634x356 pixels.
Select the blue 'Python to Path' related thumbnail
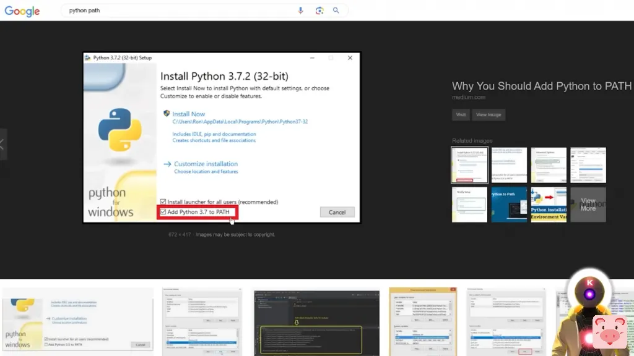509,205
